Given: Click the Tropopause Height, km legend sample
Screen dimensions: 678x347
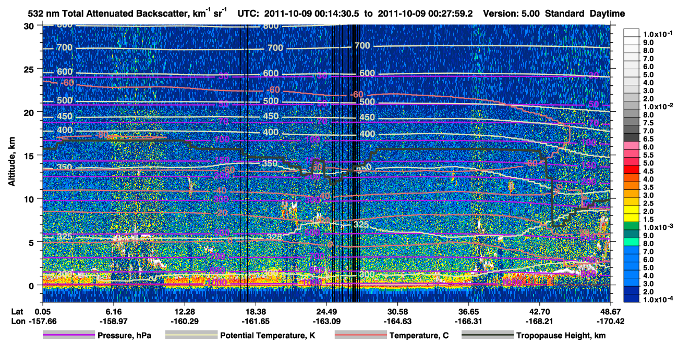Looking at the screenshot, I should click(488, 336).
